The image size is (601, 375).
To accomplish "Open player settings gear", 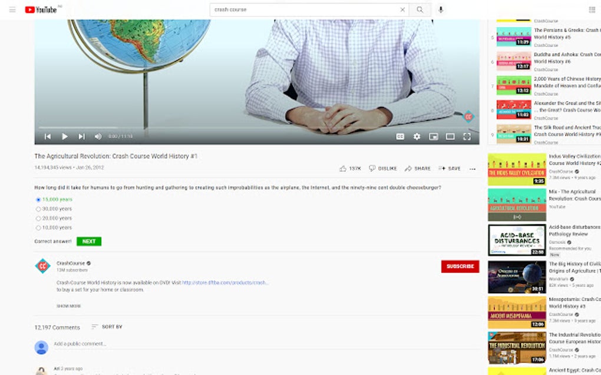I will click(417, 136).
